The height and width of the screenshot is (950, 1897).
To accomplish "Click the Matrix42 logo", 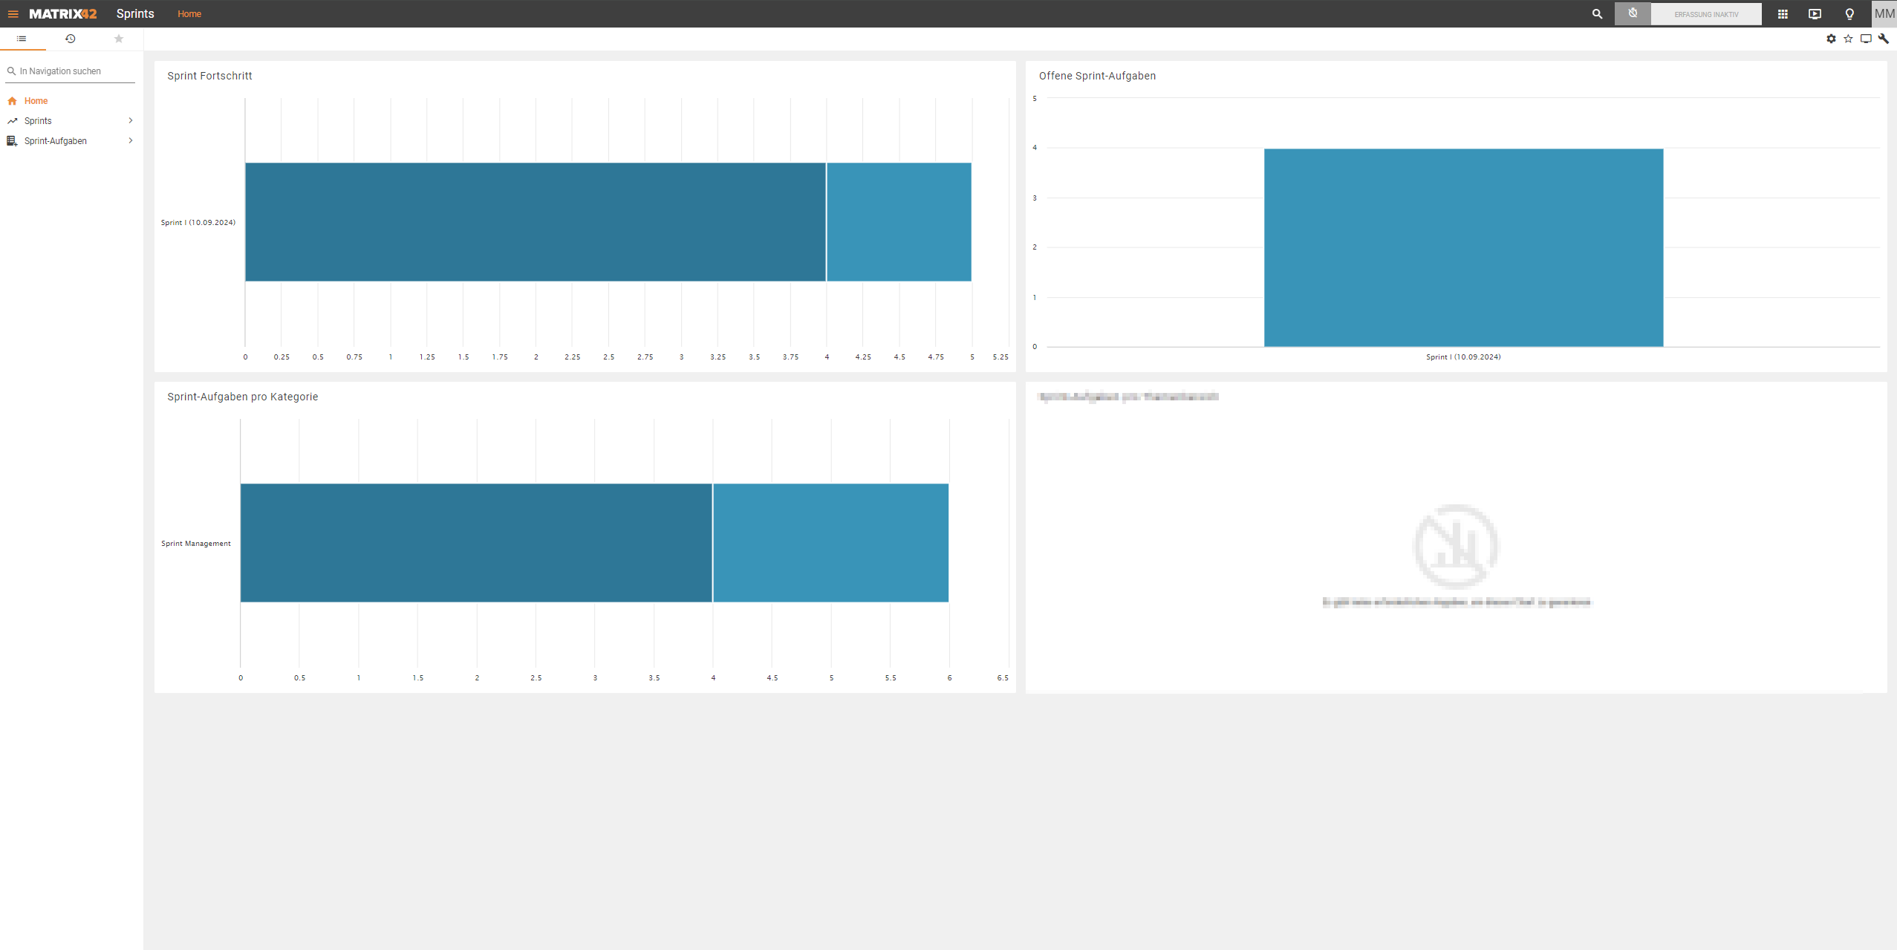I will pos(63,13).
